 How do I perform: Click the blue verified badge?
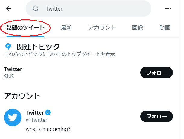point(48,113)
